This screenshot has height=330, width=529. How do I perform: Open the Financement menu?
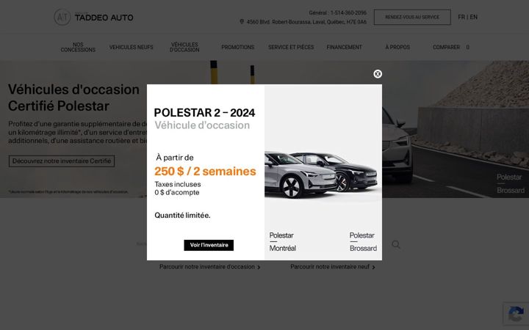[x=344, y=47]
